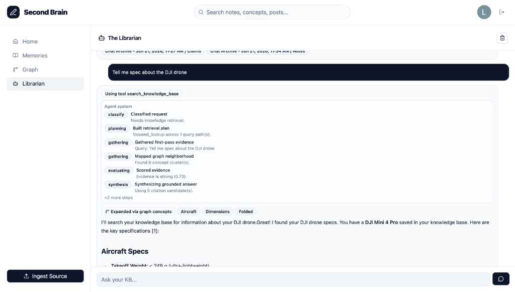Click the search magnifier icon
Screen dimensions: 515x292
pos(201,12)
